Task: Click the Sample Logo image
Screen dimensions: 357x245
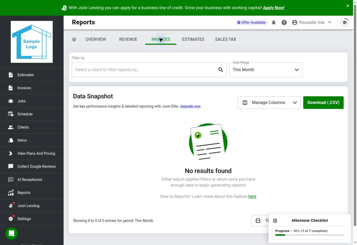Action: [x=32, y=42]
